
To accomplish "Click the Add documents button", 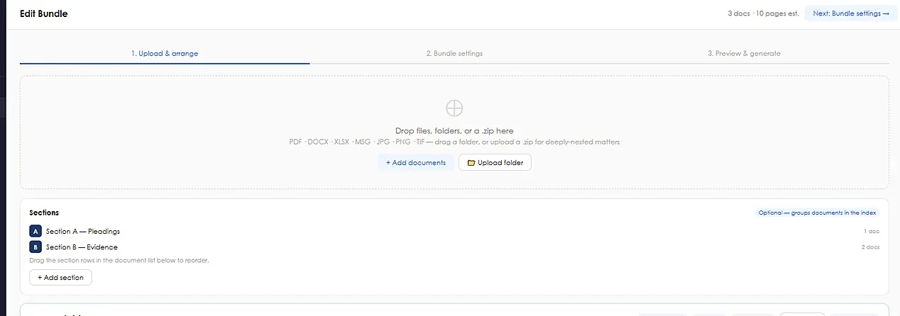I will 416,163.
